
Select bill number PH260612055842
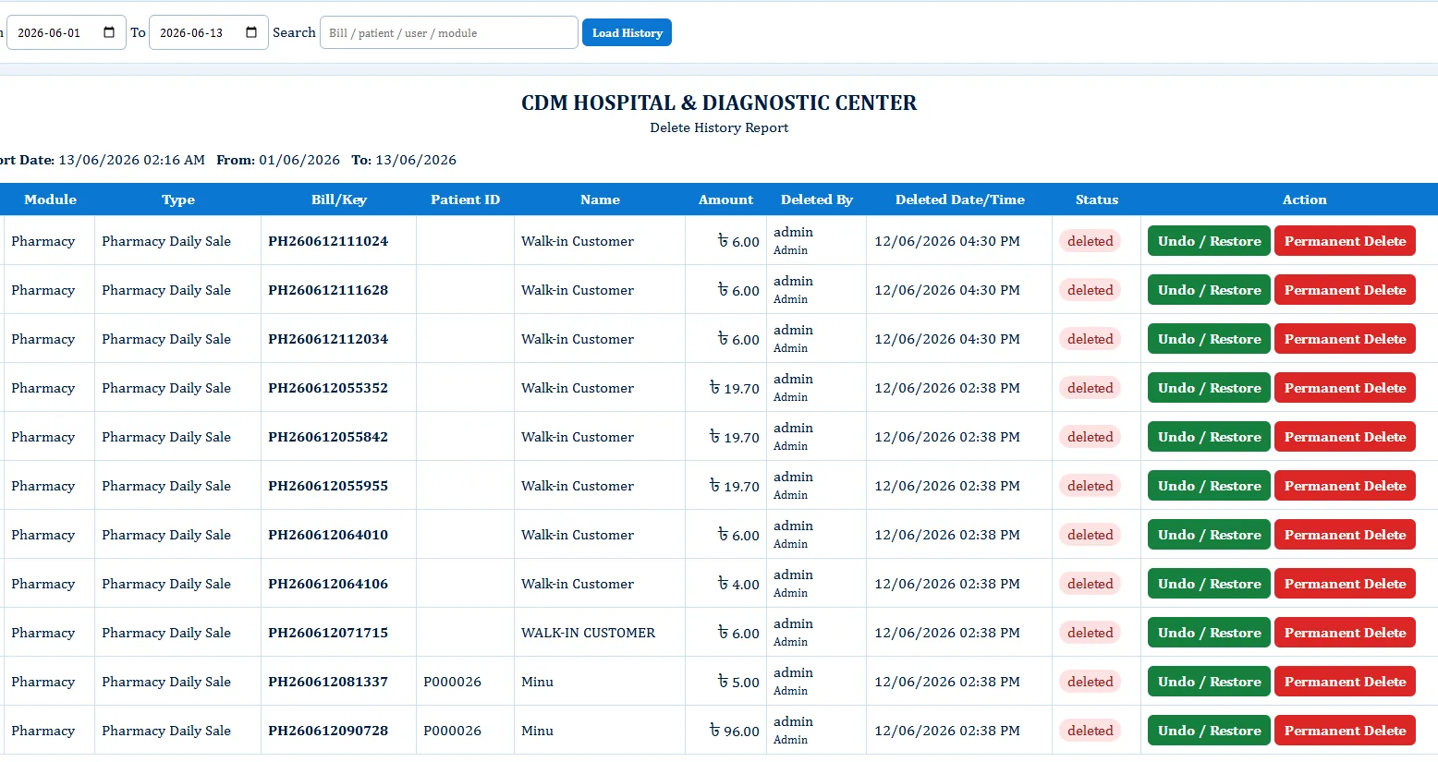[328, 437]
